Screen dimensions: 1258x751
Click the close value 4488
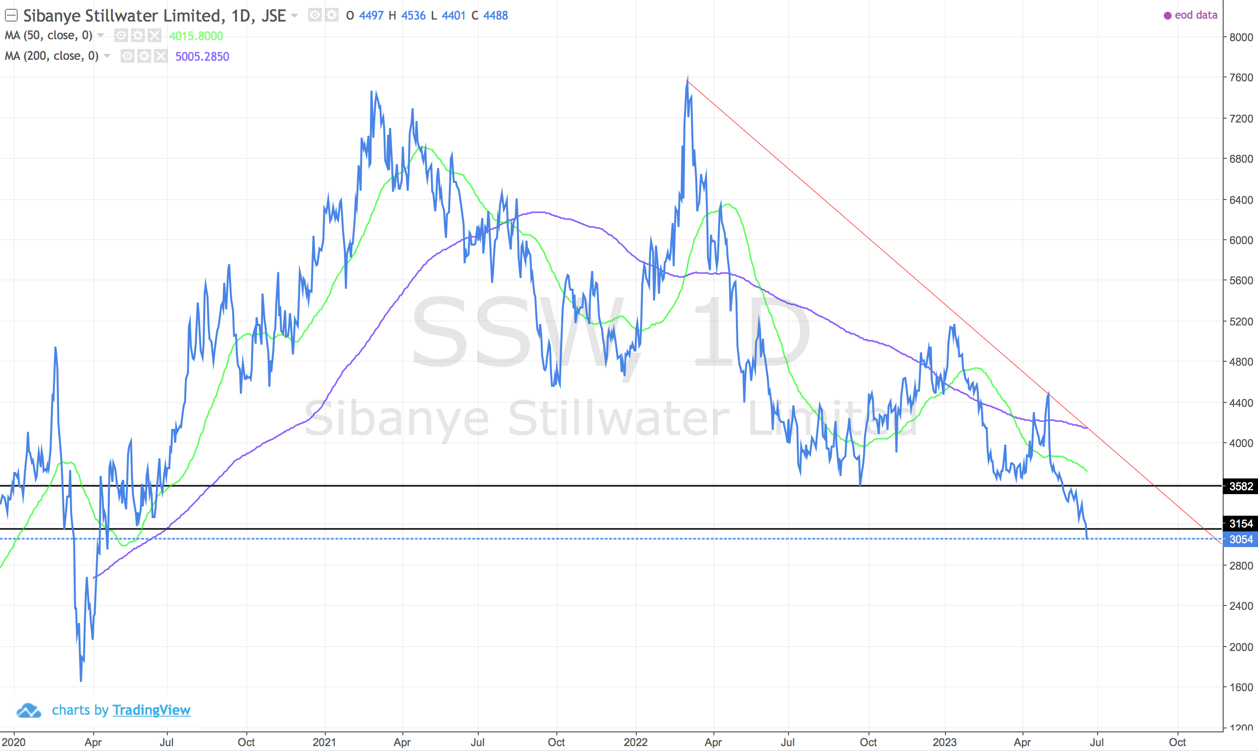pyautogui.click(x=495, y=16)
